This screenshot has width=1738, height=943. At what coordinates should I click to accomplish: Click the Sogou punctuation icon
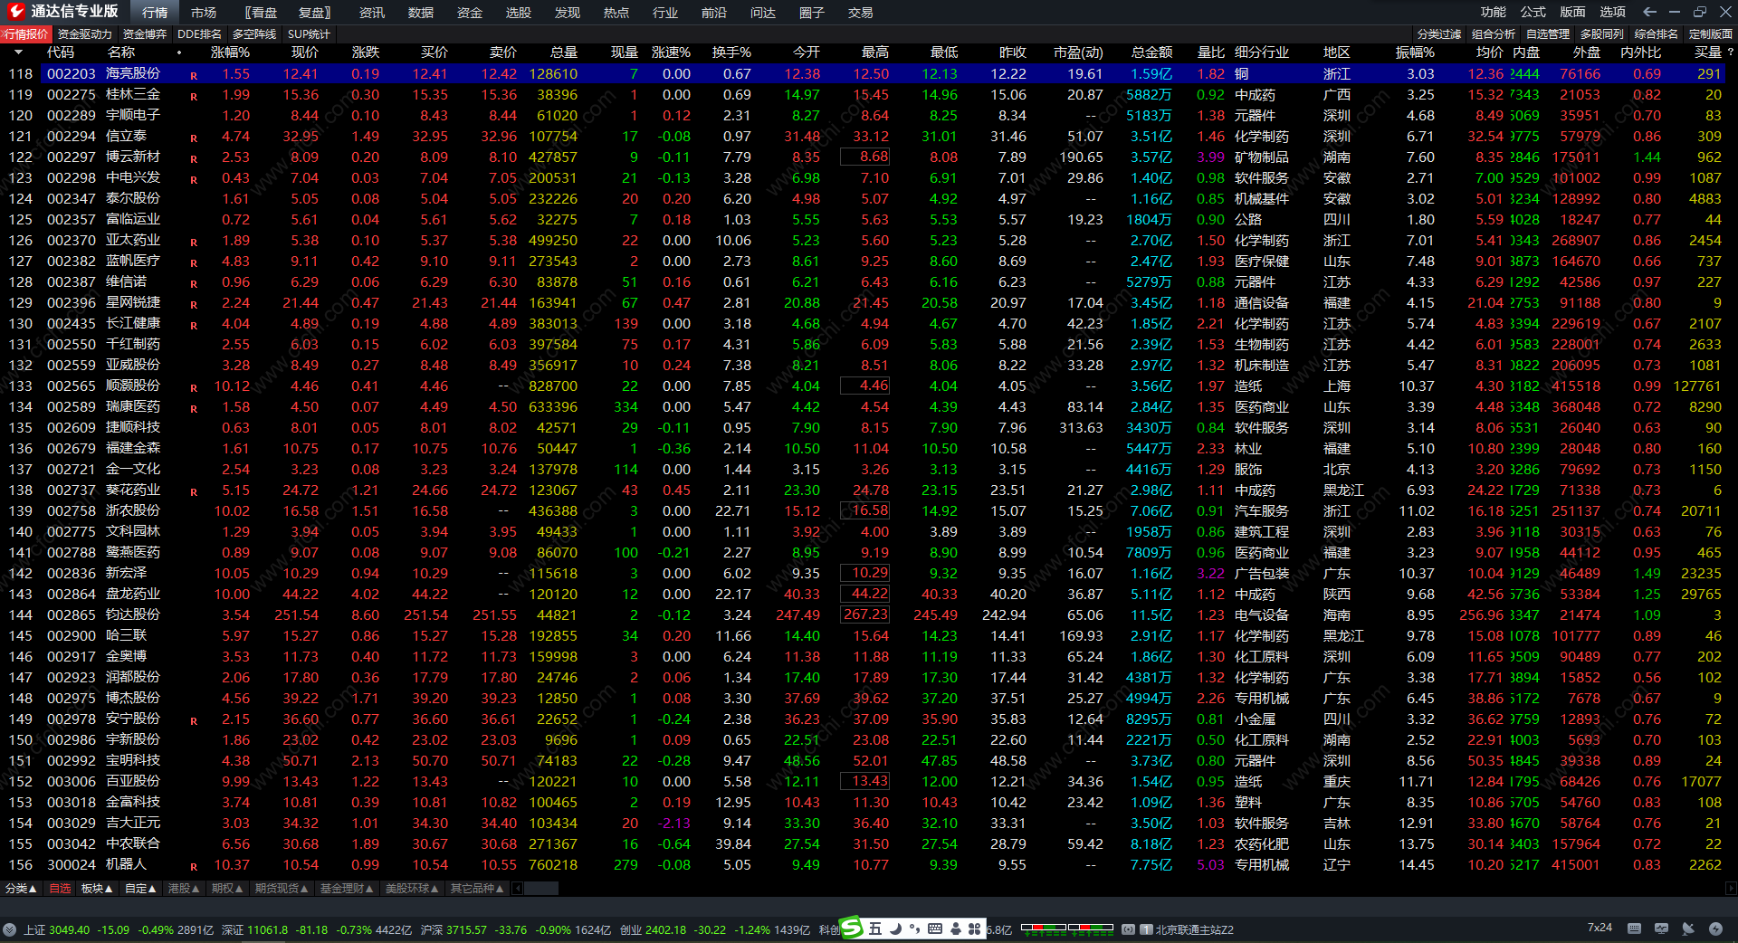[x=914, y=929]
